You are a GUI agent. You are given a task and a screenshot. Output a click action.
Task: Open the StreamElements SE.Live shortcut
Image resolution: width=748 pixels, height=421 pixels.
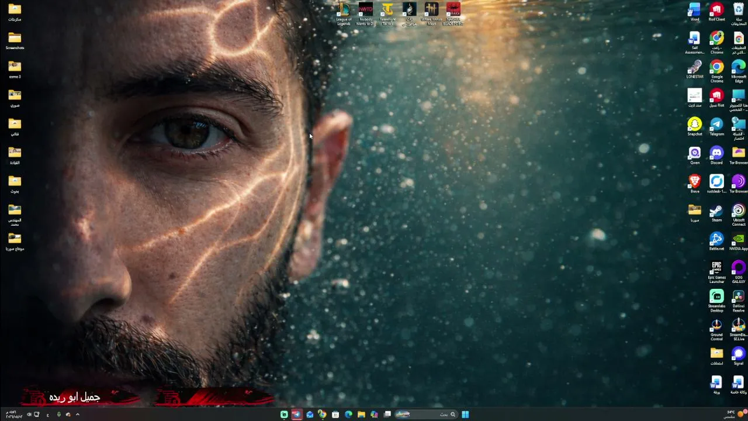739,329
